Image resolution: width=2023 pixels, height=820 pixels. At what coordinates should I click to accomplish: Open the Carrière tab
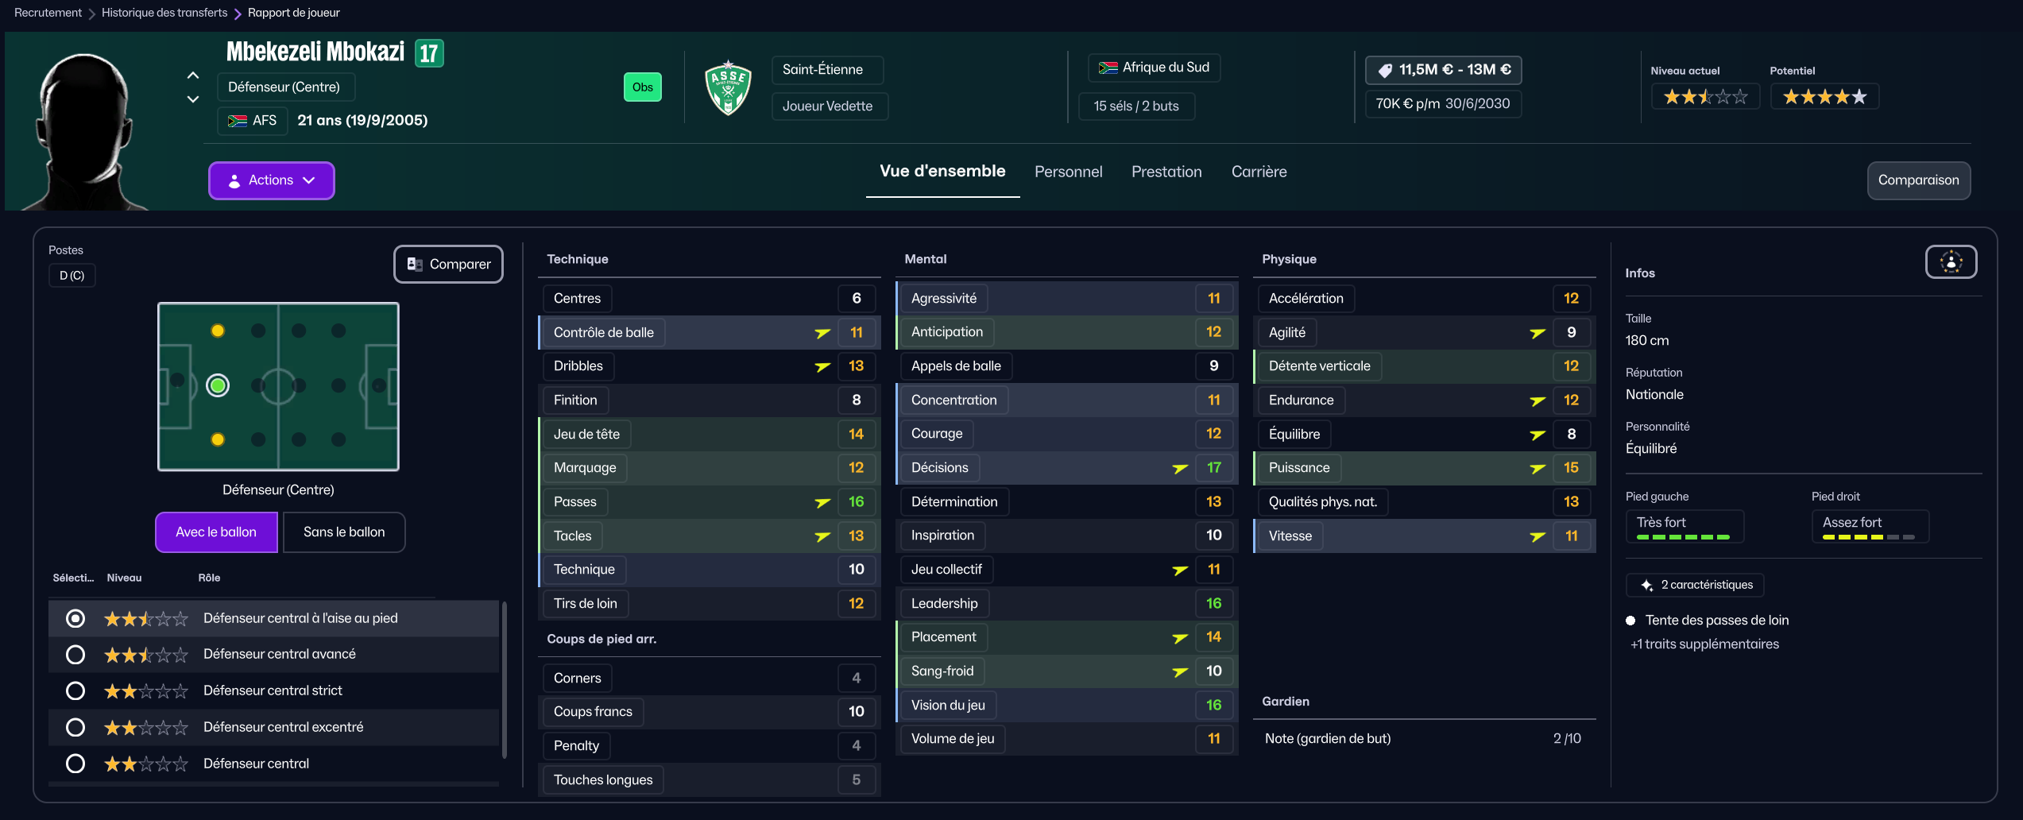point(1259,172)
